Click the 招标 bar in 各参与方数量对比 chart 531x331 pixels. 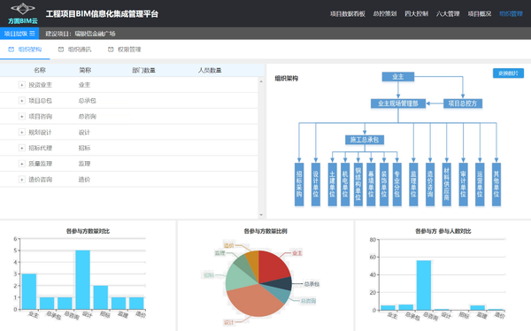pos(101,297)
